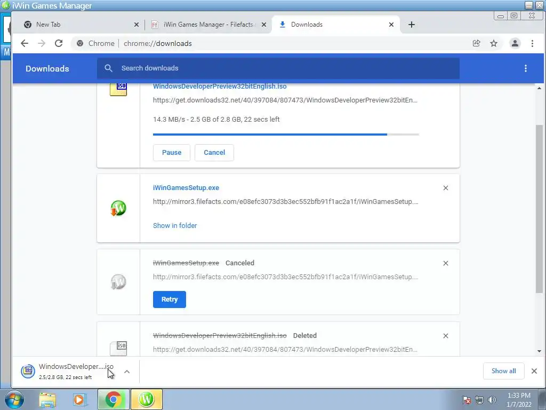This screenshot has width=546, height=410.
Task: Click the Downloads page heading
Action: pos(47,69)
